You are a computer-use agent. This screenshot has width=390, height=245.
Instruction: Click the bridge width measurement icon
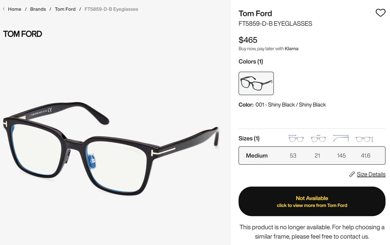(x=318, y=138)
